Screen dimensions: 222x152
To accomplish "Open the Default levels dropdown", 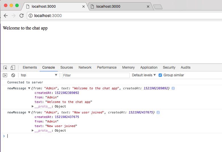I will pyautogui.click(x=144, y=75).
